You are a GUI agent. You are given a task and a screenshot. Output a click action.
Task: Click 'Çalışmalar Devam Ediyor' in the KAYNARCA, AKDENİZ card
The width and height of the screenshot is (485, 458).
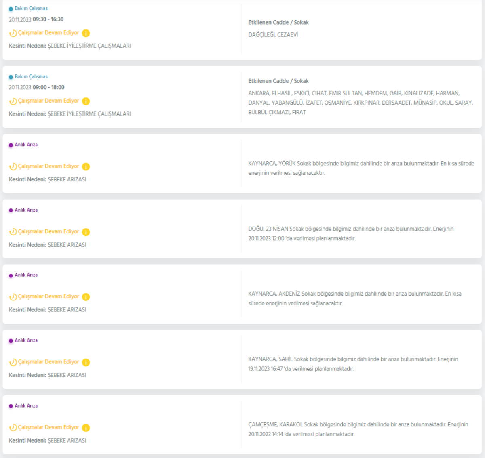coord(48,296)
